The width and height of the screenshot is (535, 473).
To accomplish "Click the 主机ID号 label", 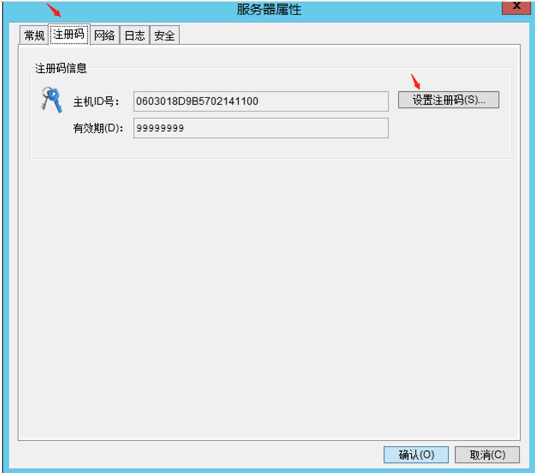I will [95, 102].
